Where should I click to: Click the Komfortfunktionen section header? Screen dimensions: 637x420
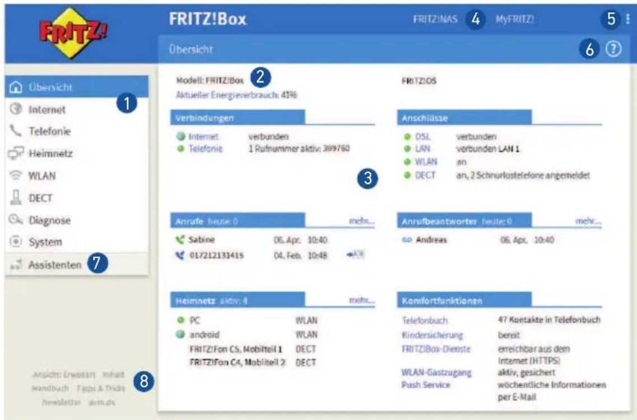[x=464, y=300]
